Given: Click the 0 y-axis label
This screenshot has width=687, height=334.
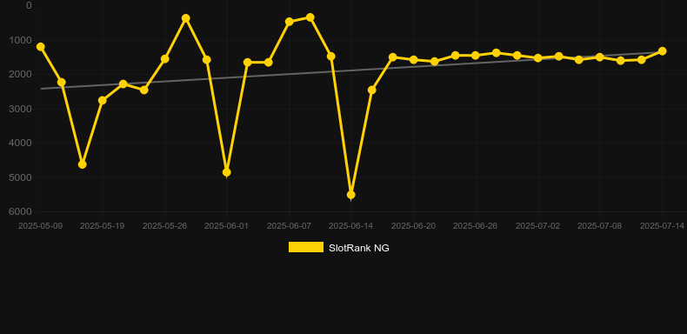Looking at the screenshot, I should 29,5.
